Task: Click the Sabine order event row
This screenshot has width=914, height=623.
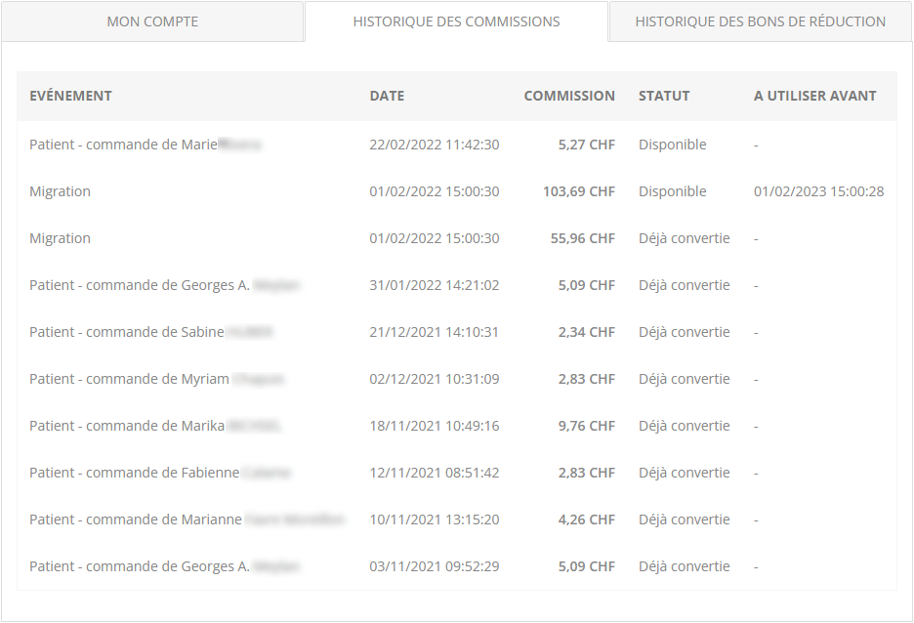Action: coord(150,332)
